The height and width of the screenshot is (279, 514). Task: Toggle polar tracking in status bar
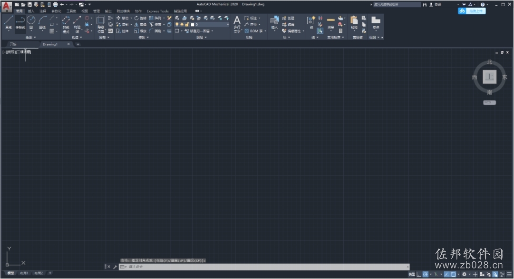point(426,274)
